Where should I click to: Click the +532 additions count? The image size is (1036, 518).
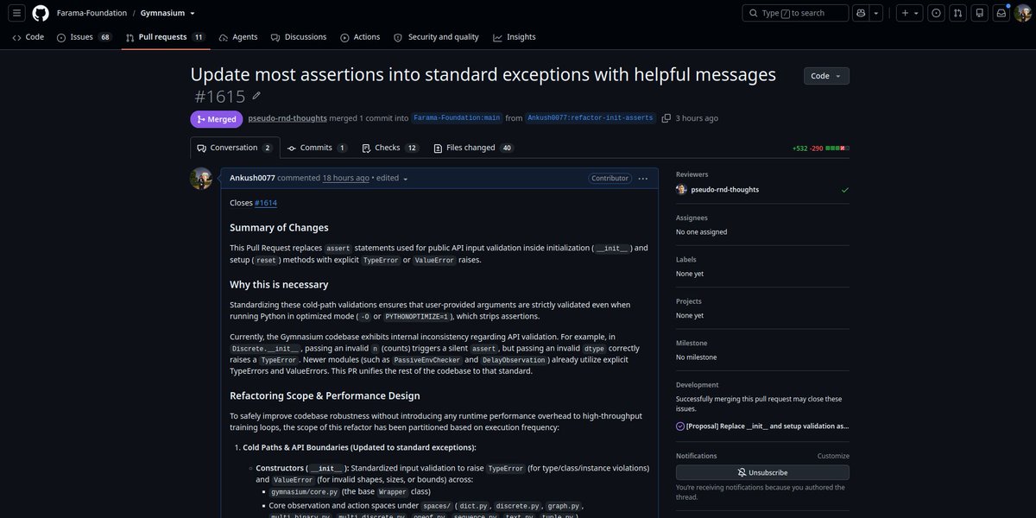(799, 148)
